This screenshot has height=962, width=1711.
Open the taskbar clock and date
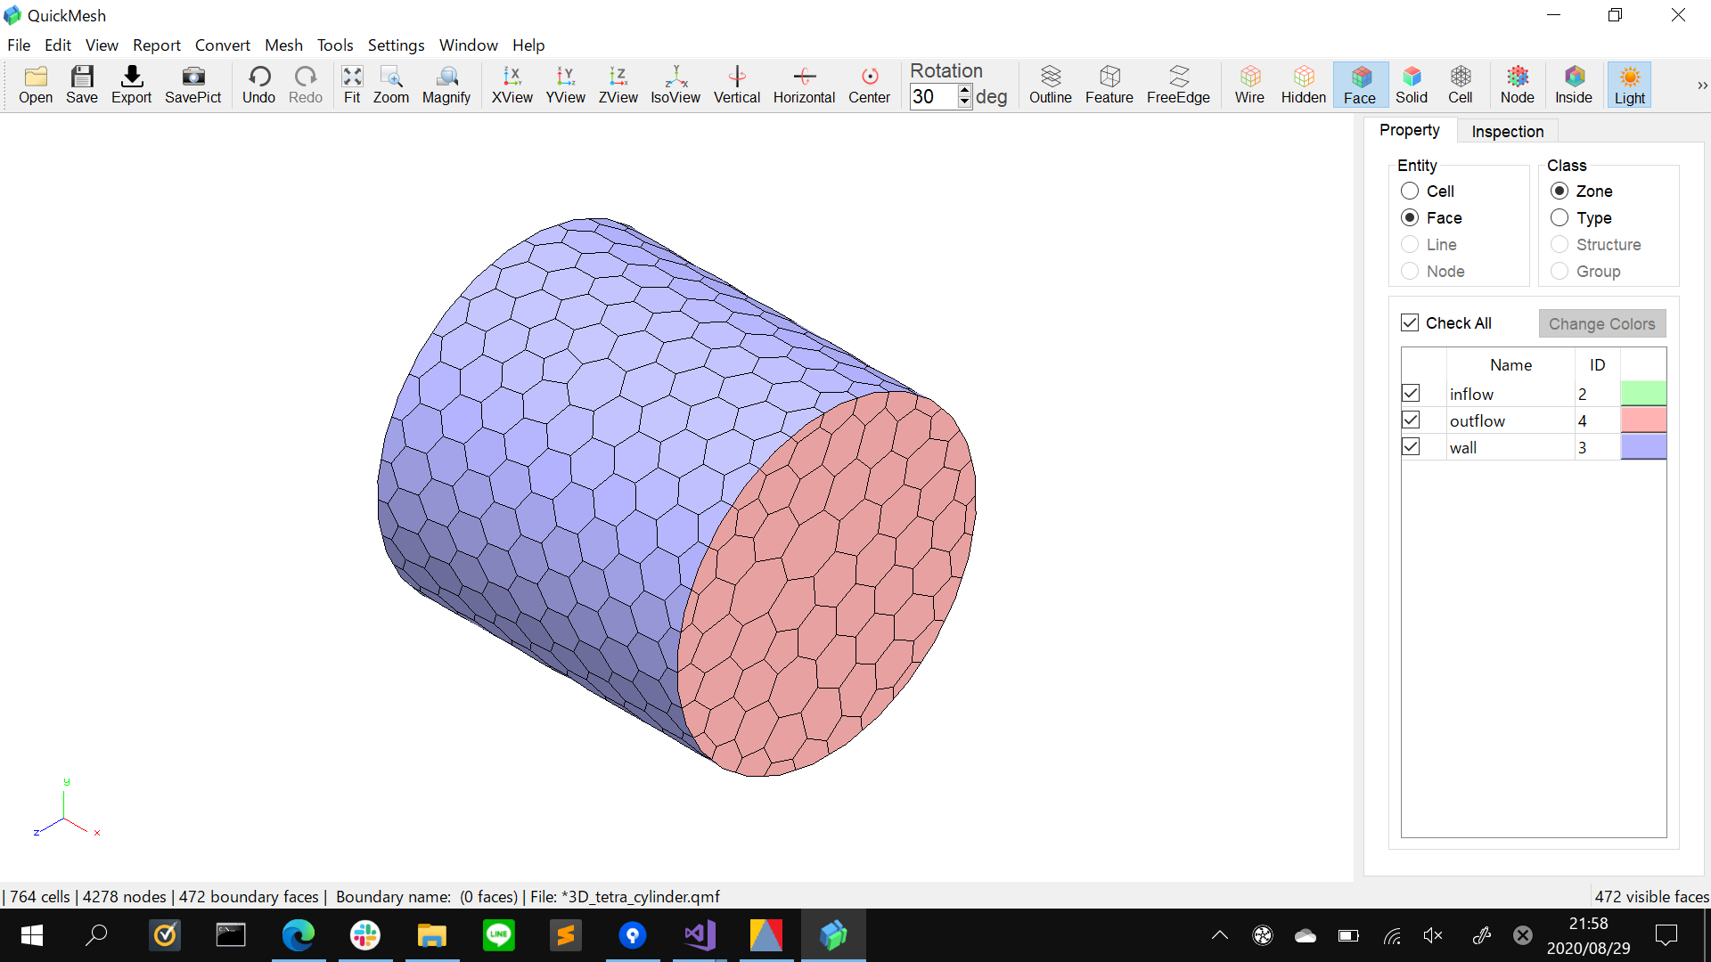[x=1588, y=935]
